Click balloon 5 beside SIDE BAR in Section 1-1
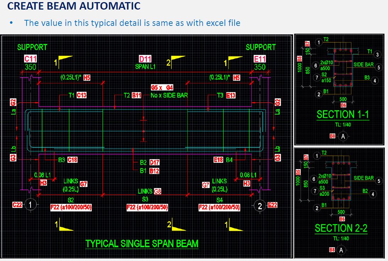Viewport: 388px width, 261px height. click(x=379, y=67)
